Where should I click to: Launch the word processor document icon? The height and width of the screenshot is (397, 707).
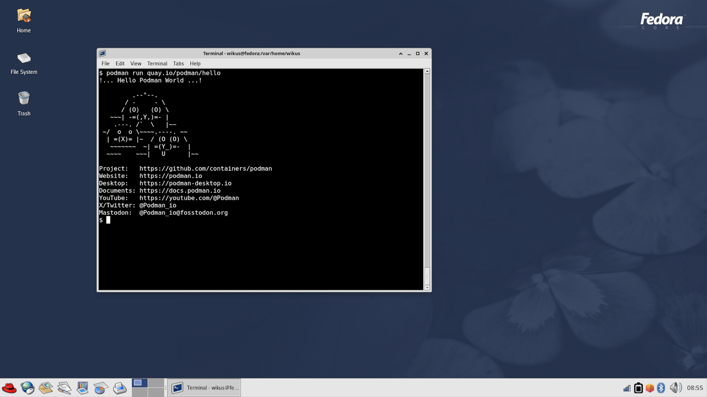point(64,388)
